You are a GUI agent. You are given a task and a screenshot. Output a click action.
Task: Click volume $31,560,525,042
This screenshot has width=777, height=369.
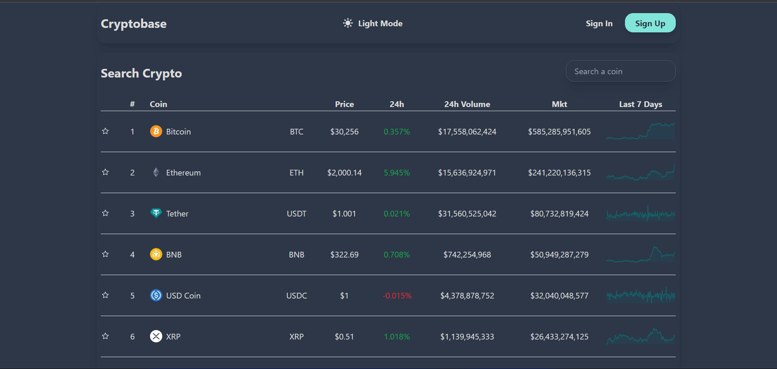tap(467, 214)
